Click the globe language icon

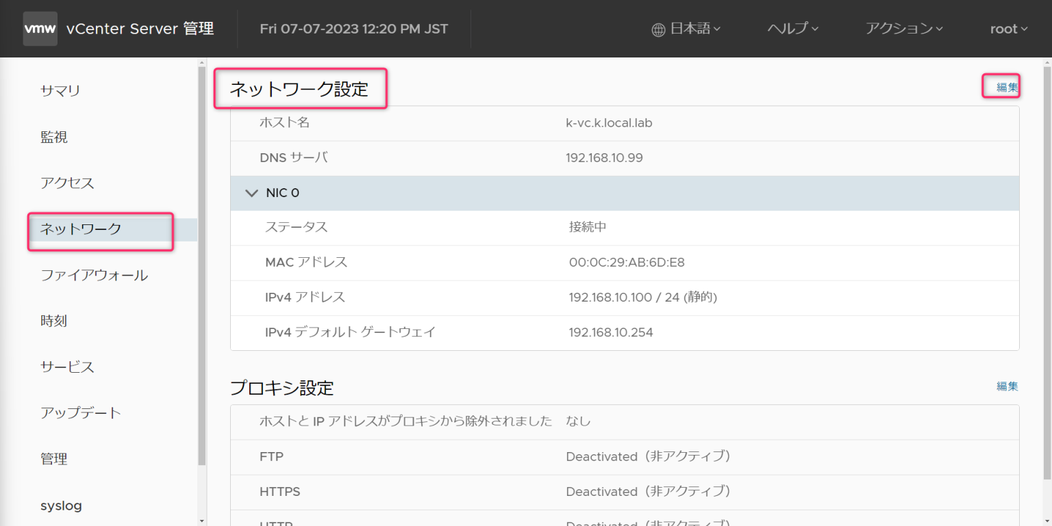658,28
